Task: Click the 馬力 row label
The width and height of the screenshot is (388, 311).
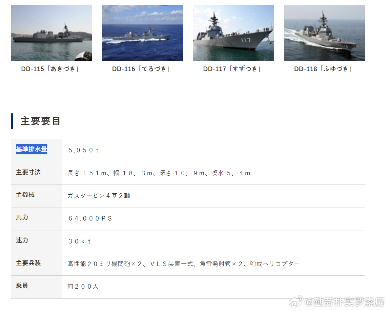Action: click(x=22, y=217)
